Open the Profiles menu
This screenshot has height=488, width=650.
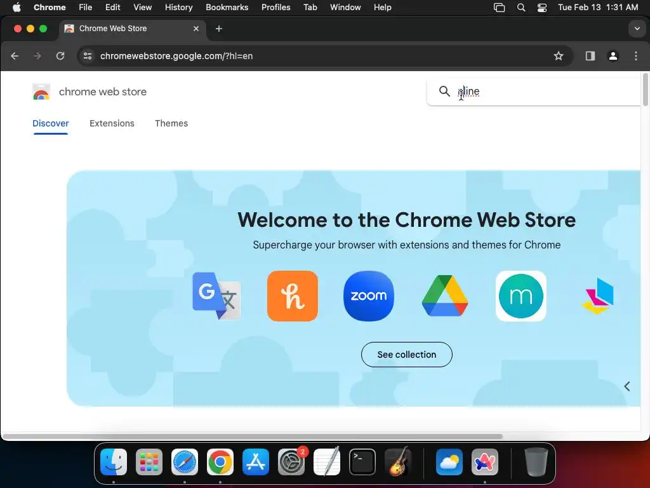click(x=275, y=8)
